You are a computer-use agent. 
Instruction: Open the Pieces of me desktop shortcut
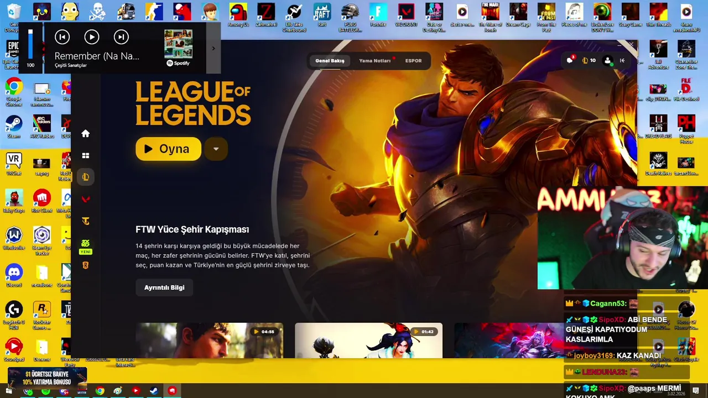[x=574, y=15]
